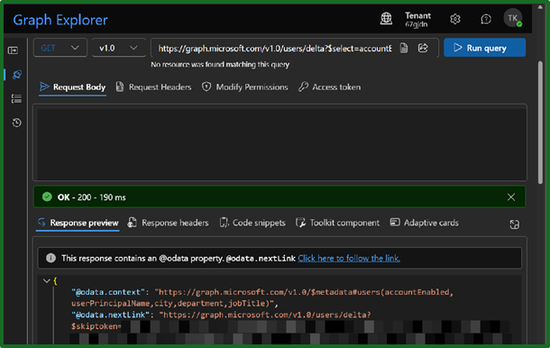Click the "@odata.context" key text

[108, 292]
